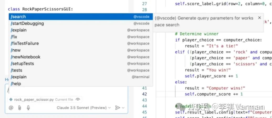Click line number 45 in the gutter
This screenshot has width=272, height=118.
144,112
